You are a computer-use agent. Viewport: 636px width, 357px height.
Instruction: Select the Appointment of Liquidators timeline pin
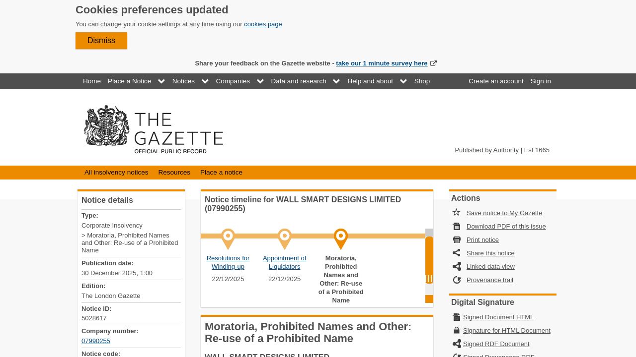pyautogui.click(x=285, y=238)
